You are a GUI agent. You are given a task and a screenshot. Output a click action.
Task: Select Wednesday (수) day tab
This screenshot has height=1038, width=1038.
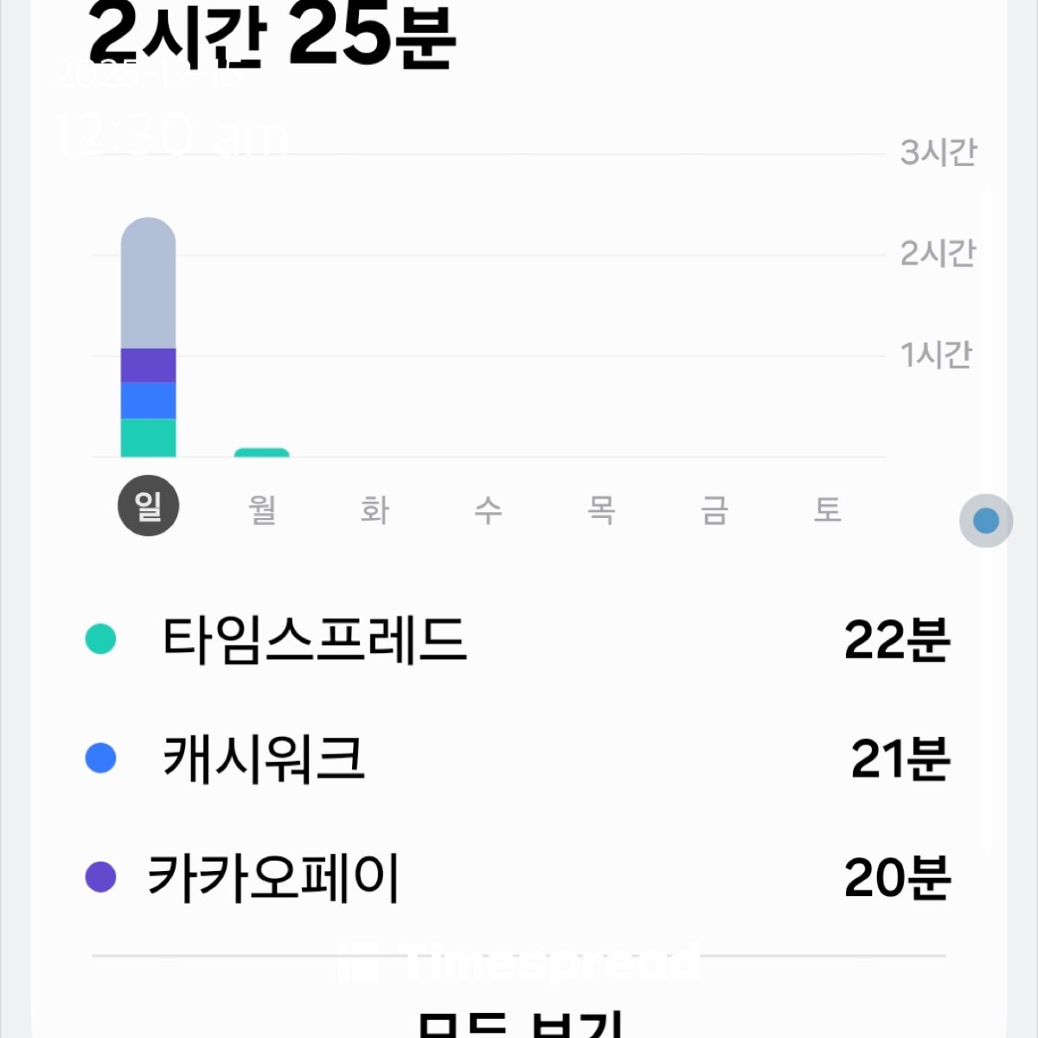488,509
